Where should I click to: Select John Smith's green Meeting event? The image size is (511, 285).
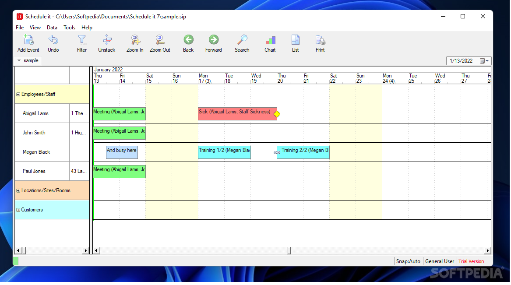119,133
